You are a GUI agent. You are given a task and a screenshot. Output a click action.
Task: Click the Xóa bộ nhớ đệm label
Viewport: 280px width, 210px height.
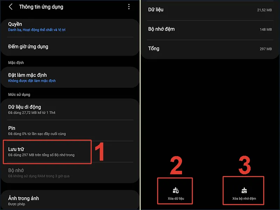(x=244, y=198)
